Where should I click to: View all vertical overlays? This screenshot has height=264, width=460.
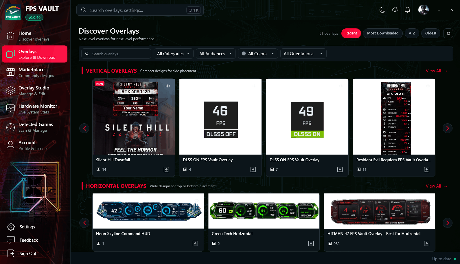[x=437, y=71]
